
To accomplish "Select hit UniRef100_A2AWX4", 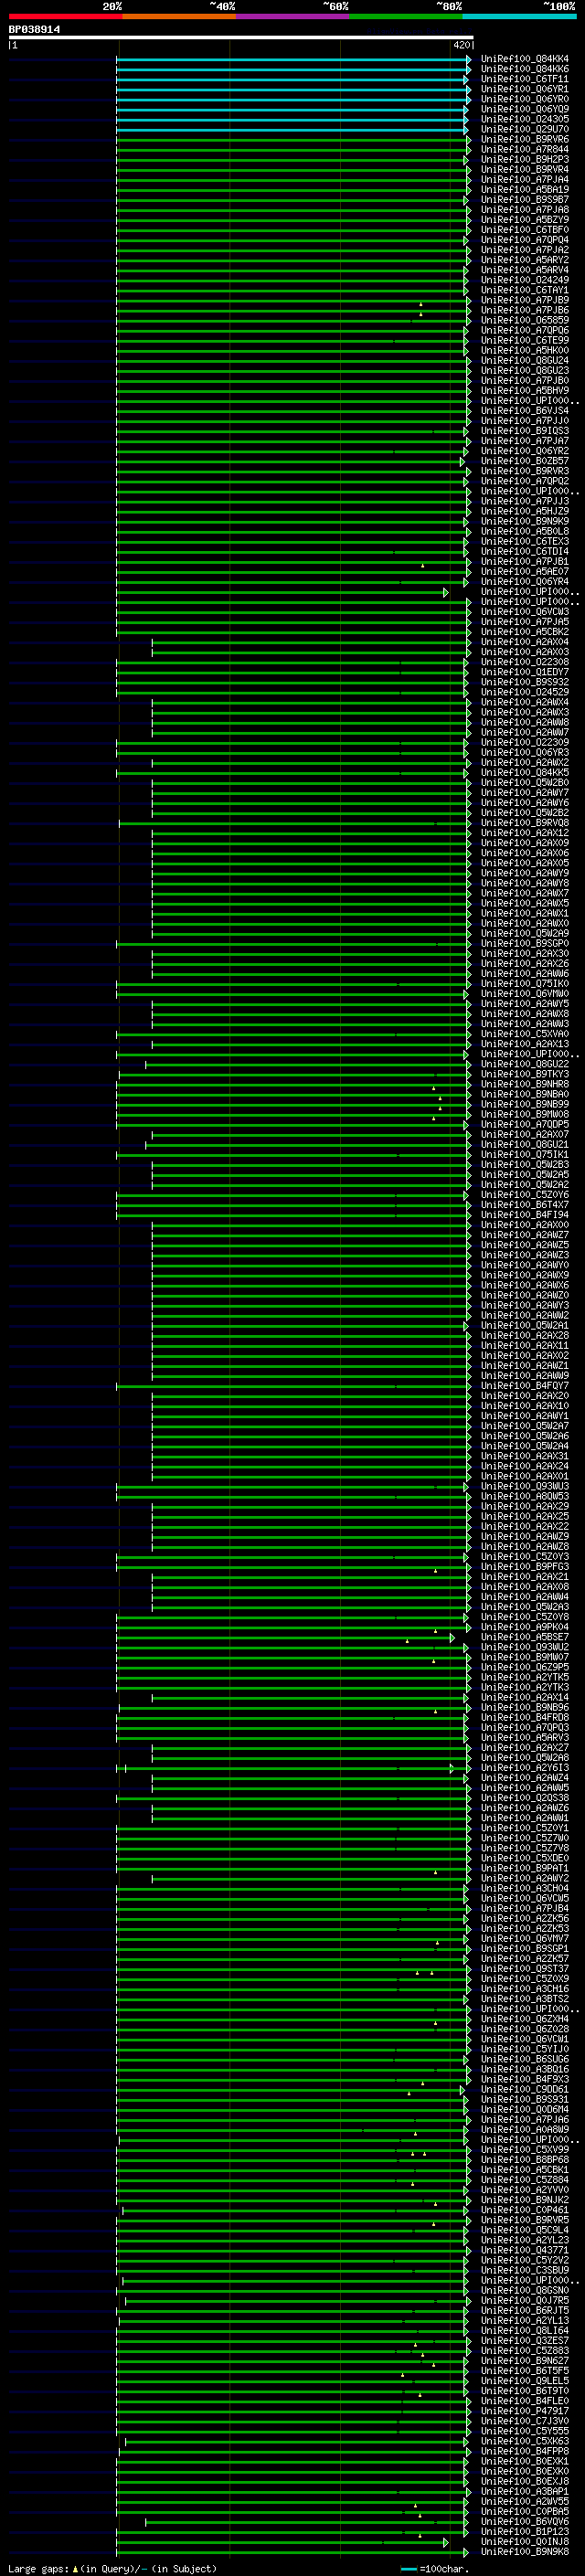I will click(x=525, y=703).
